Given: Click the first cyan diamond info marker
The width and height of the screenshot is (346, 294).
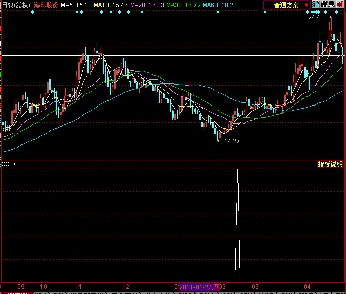Looking at the screenshot, I should [33, 12].
